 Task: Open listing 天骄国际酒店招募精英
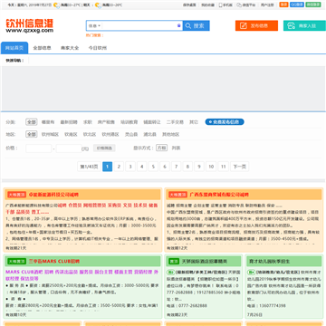(x=205, y=261)
